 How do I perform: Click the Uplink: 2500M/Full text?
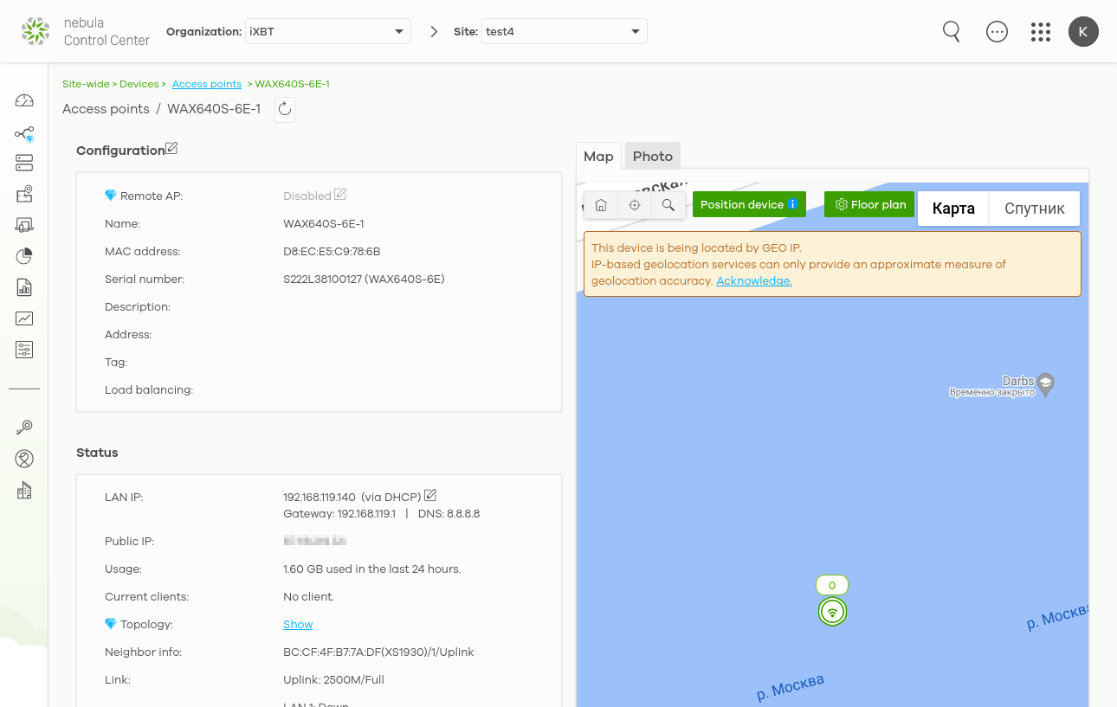click(333, 680)
